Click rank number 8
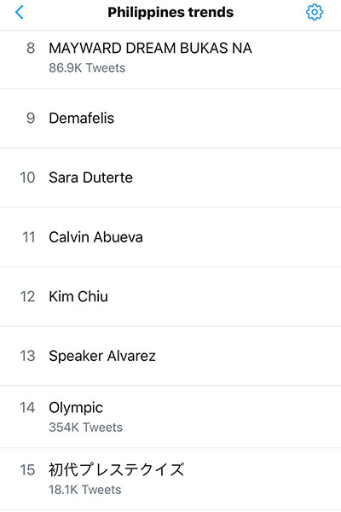This screenshot has height=512, width=341. coord(31,48)
